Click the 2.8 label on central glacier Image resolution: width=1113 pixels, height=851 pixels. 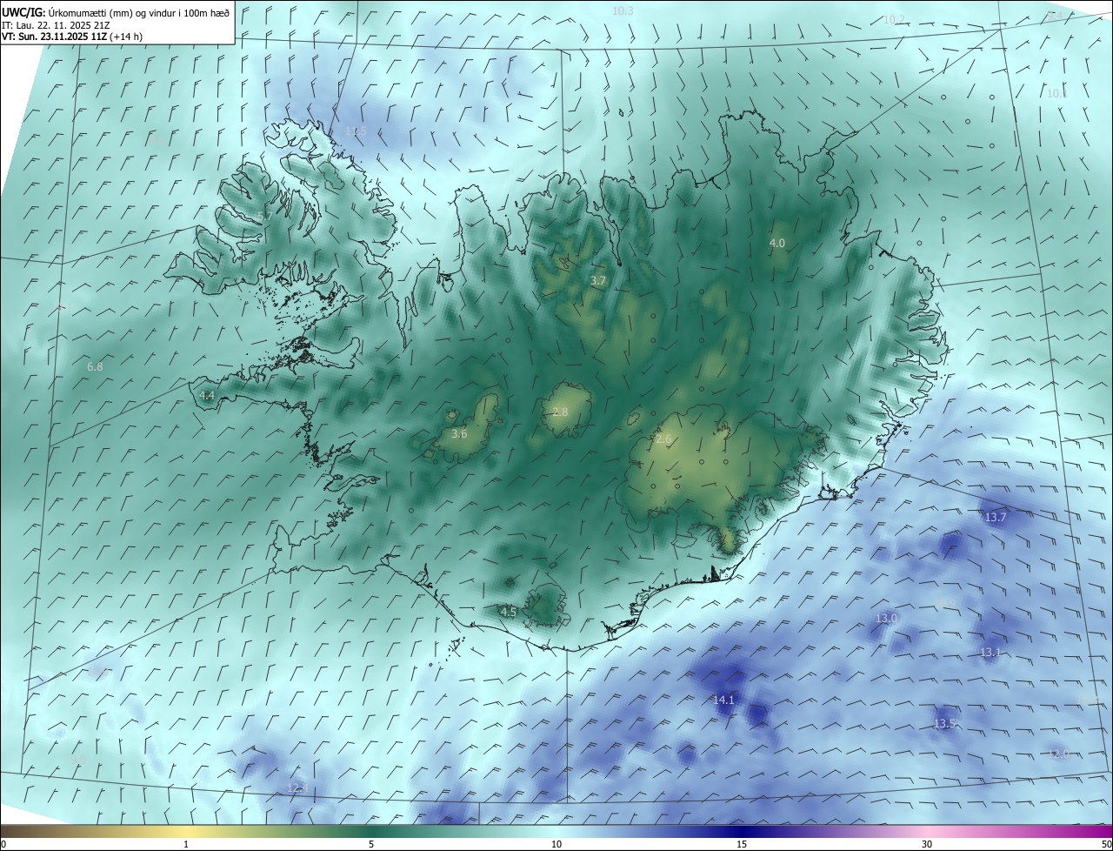pos(560,412)
